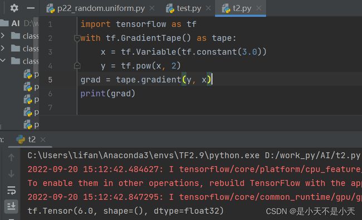
Task: Click Python file icon on test.py tab
Action: pyautogui.click(x=170, y=8)
